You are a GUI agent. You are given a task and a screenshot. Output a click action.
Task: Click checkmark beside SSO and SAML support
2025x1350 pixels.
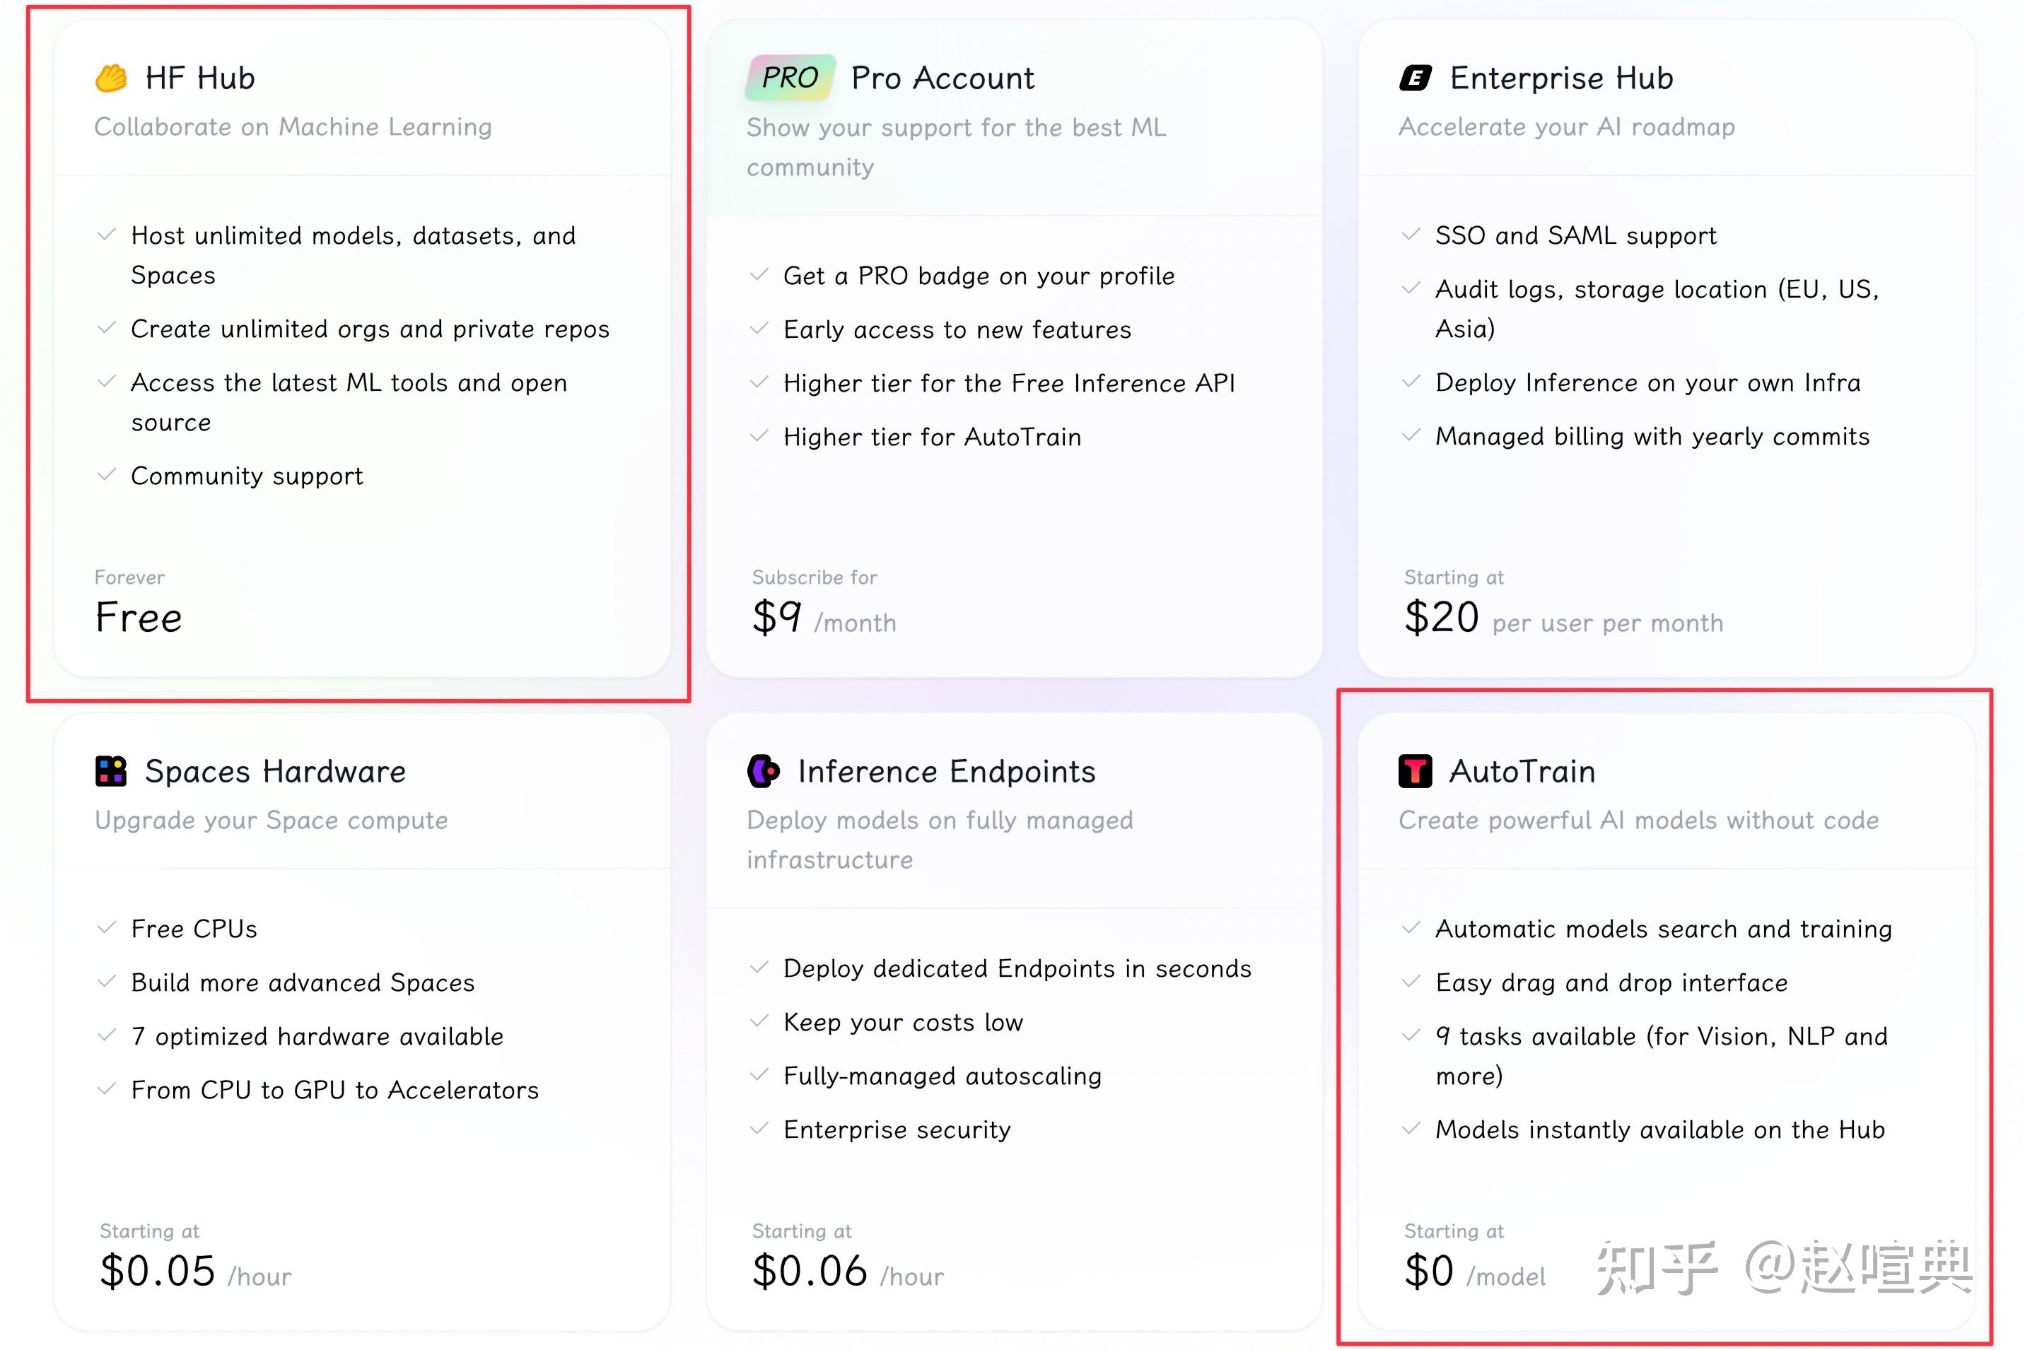pos(1411,235)
